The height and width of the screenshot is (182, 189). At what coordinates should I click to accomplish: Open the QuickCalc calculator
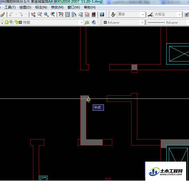(x=94, y=14)
